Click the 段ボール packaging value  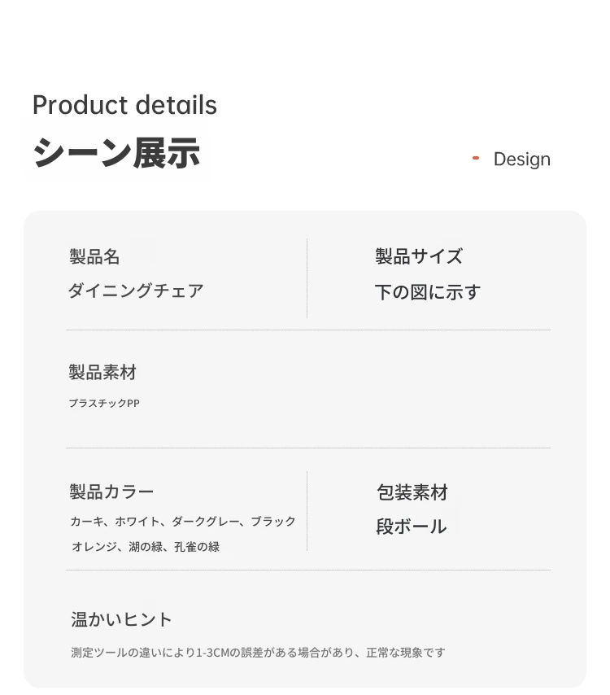411,527
